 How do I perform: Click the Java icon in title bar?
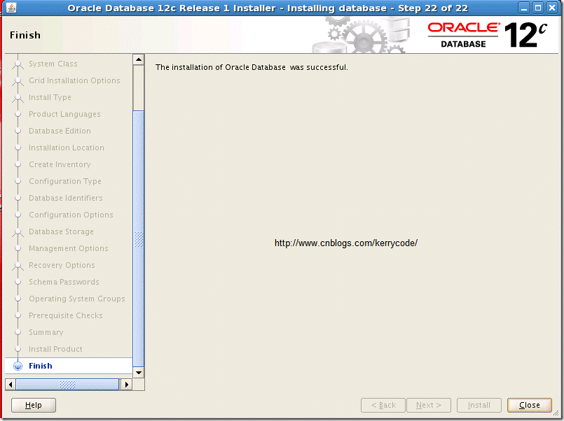coord(11,8)
